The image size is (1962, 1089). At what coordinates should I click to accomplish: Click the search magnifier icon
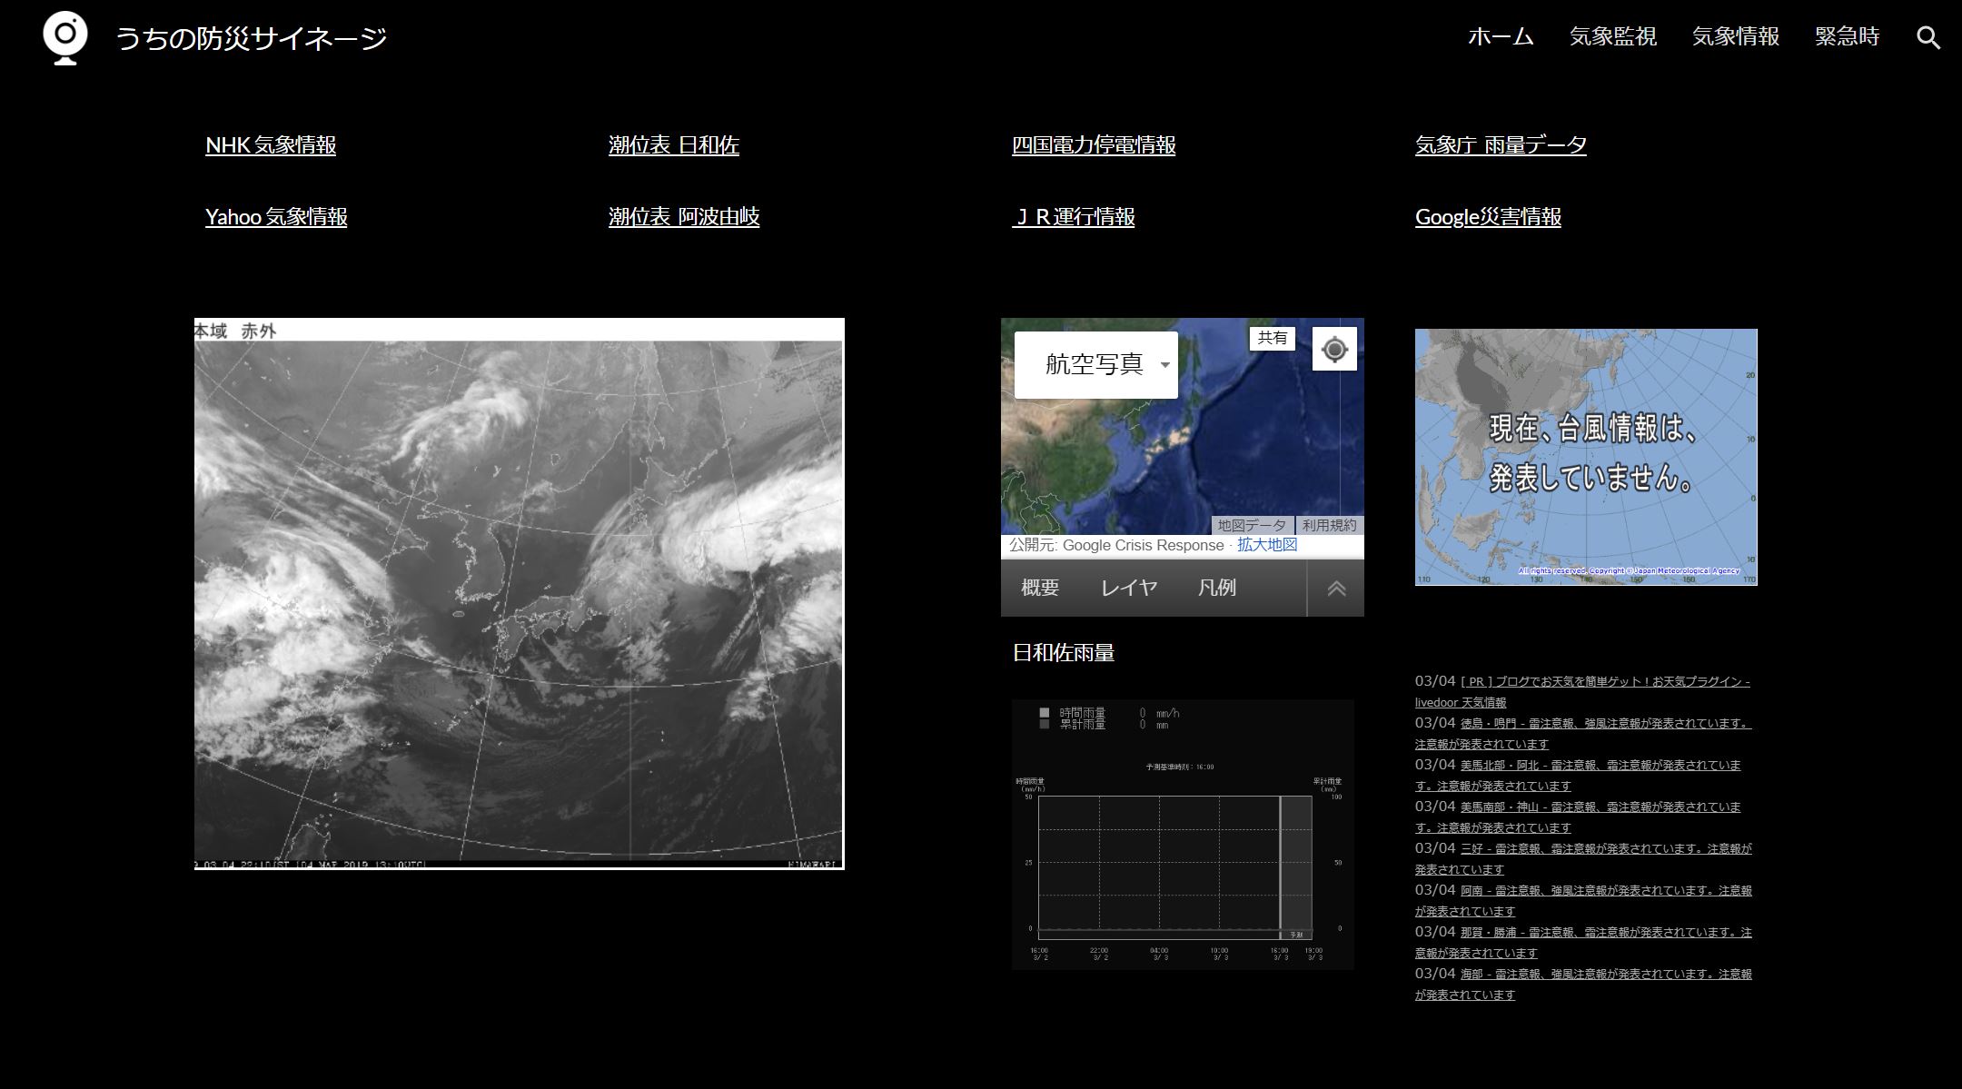(1927, 38)
